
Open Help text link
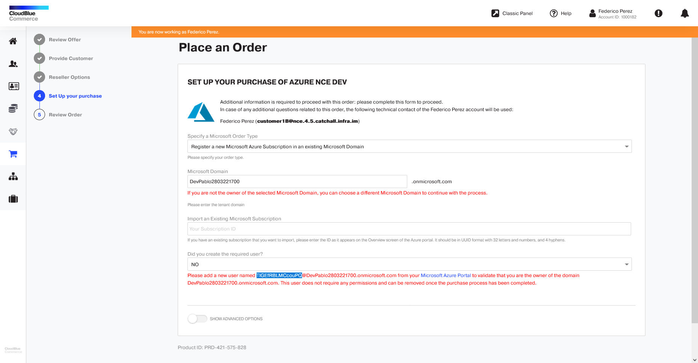[x=566, y=14]
